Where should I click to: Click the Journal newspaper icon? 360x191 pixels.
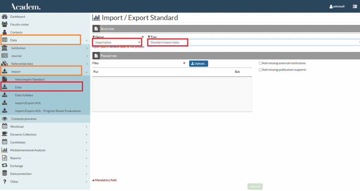5,56
